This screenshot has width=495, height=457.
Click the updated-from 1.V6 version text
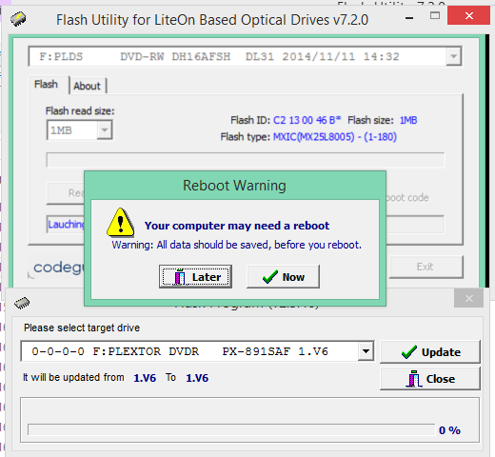[145, 378]
